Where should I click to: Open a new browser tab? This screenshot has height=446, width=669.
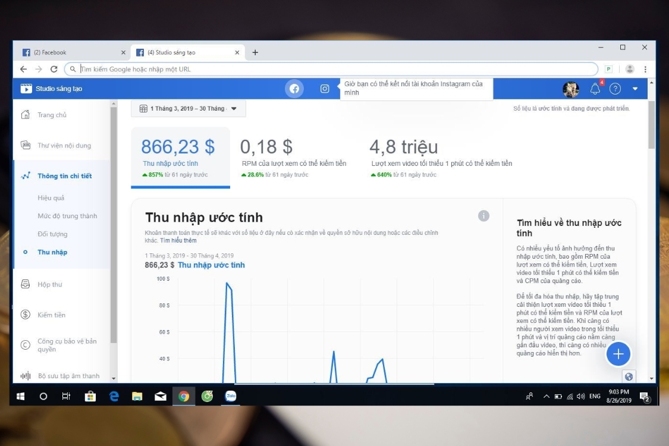tap(255, 52)
